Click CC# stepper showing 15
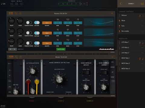 (x=78, y=33)
